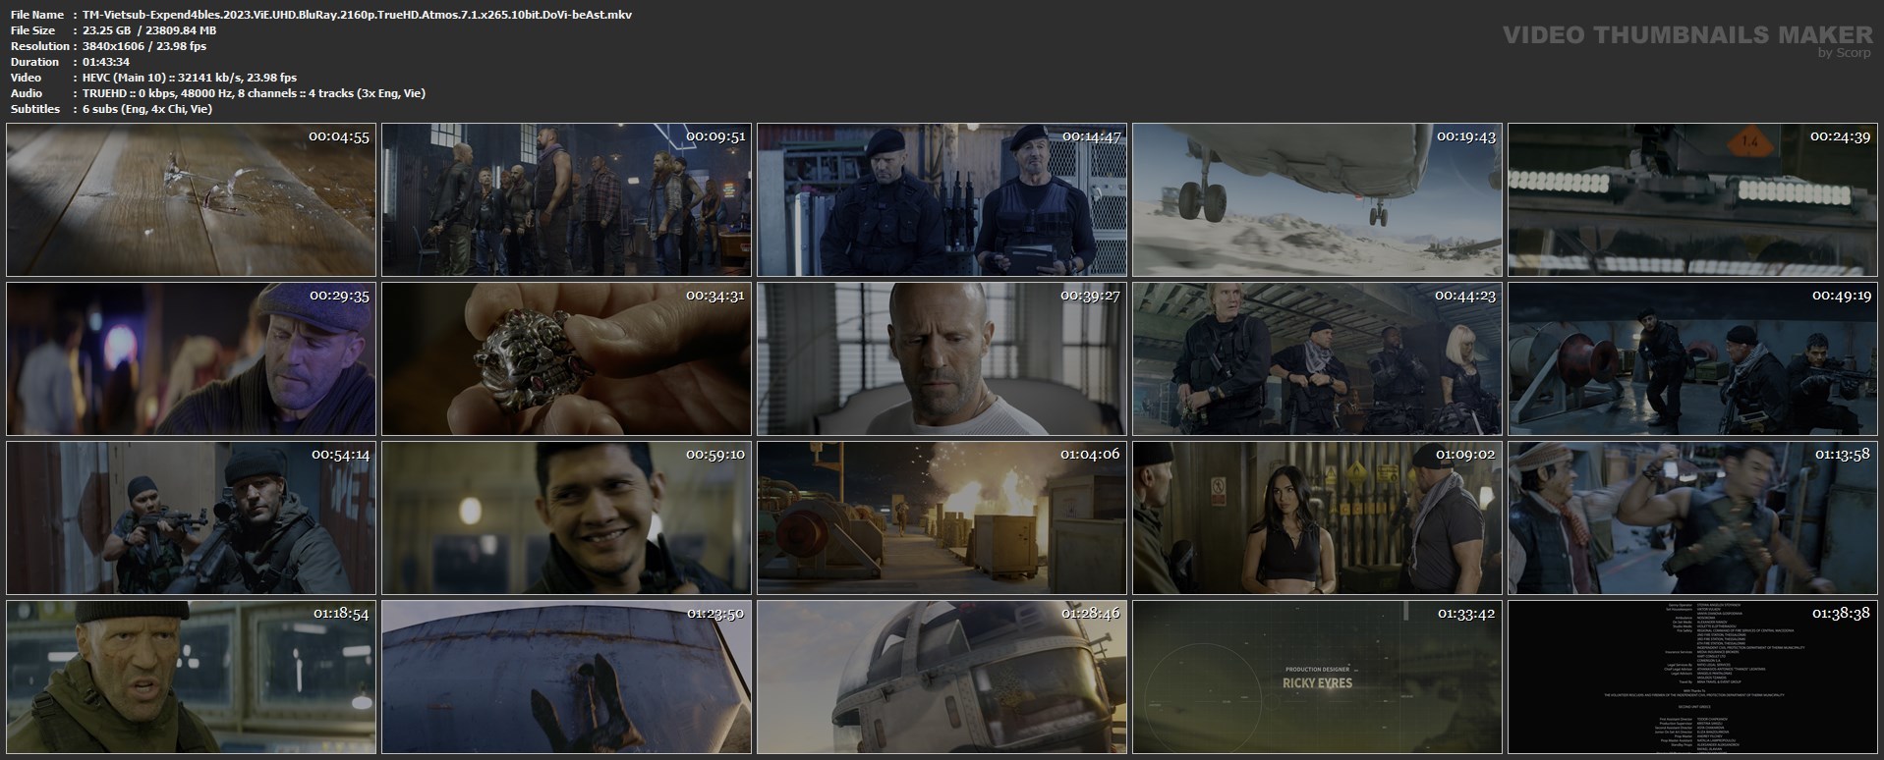1884x760 pixels.
Task: Click the smiling man frame at 00:59:10
Action: click(x=566, y=518)
